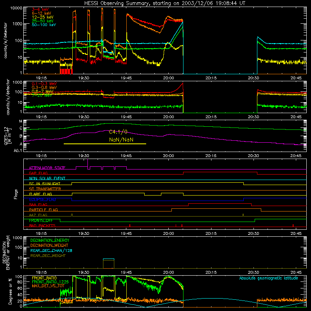Select the REAR_DEC_CHAN/128 legend entry
The image size is (311, 311).
click(x=51, y=250)
